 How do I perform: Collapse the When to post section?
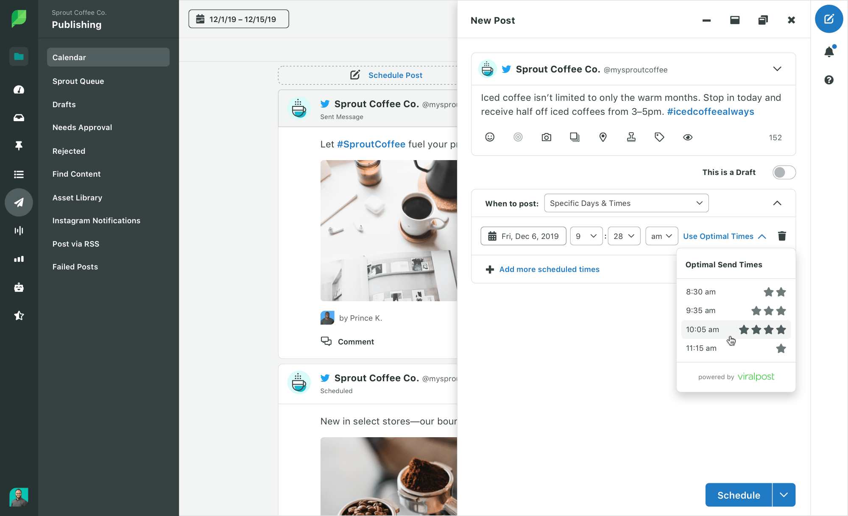tap(777, 203)
